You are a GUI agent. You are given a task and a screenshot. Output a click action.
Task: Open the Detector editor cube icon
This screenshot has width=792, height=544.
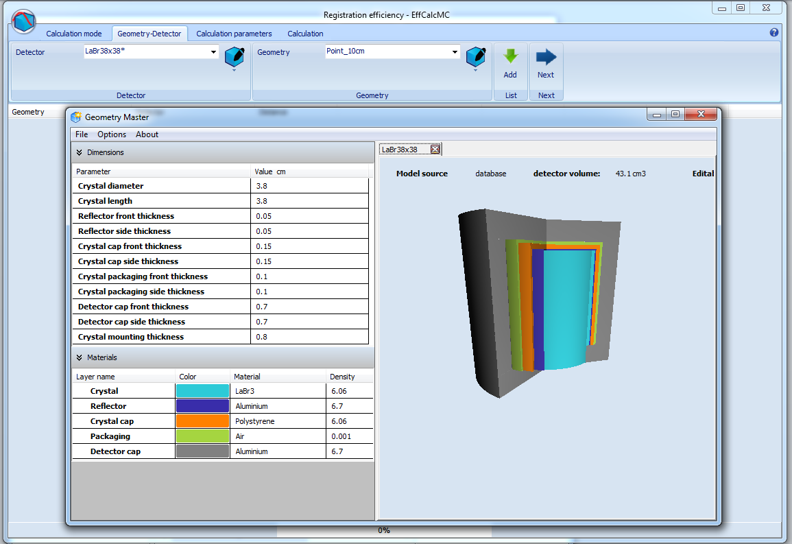[x=235, y=56]
